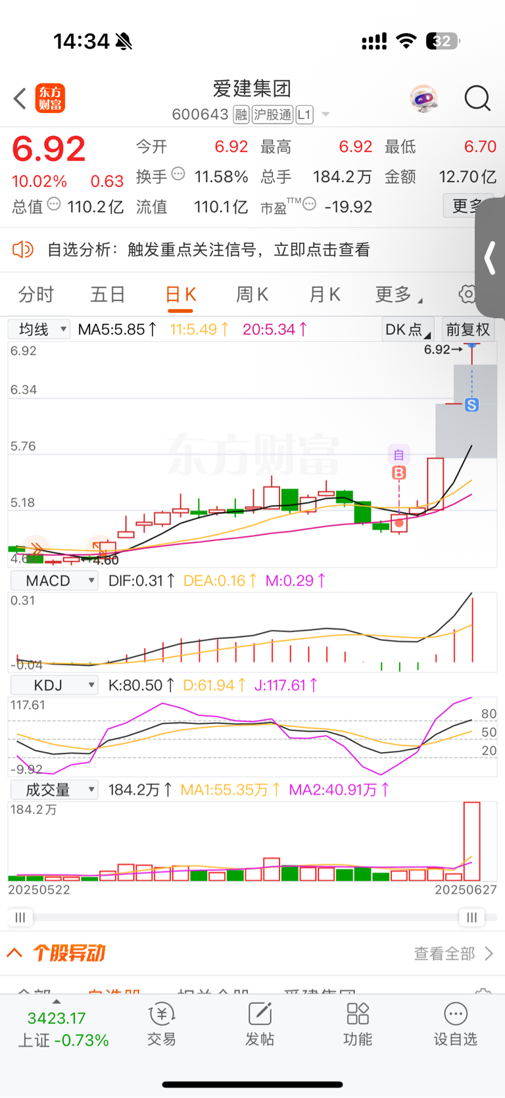Tap the 融 margin trading badge
This screenshot has width=505, height=1098.
241,115
